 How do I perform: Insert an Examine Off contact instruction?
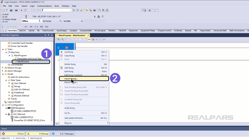click(x=31, y=27)
